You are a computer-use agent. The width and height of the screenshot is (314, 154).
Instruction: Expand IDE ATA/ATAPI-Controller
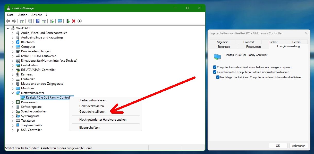pyautogui.click(x=13, y=70)
